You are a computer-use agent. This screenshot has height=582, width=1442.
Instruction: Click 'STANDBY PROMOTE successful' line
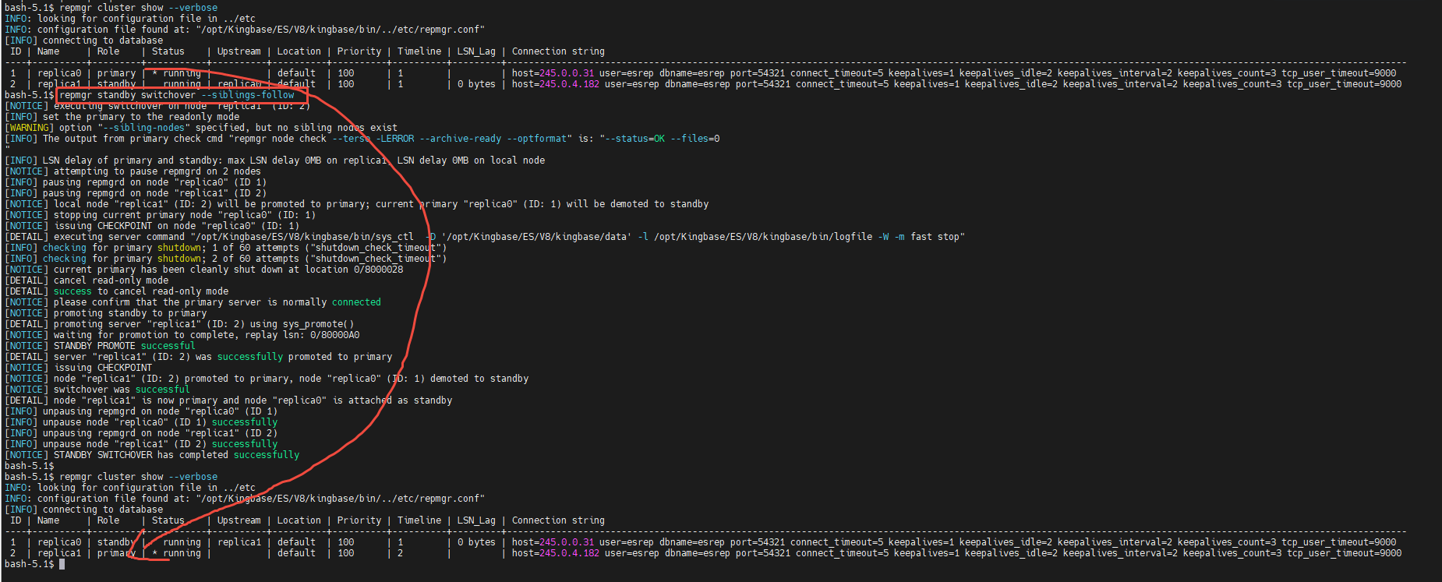(100, 346)
